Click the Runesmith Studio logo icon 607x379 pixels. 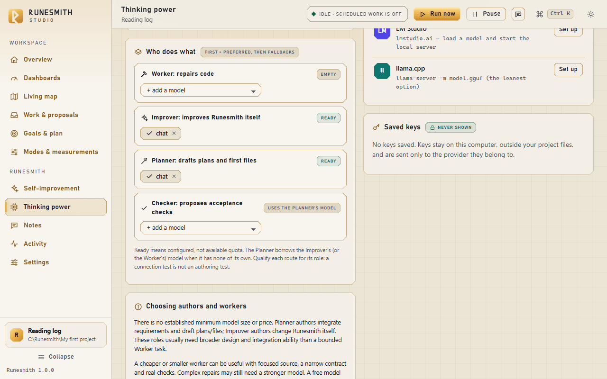tap(16, 16)
